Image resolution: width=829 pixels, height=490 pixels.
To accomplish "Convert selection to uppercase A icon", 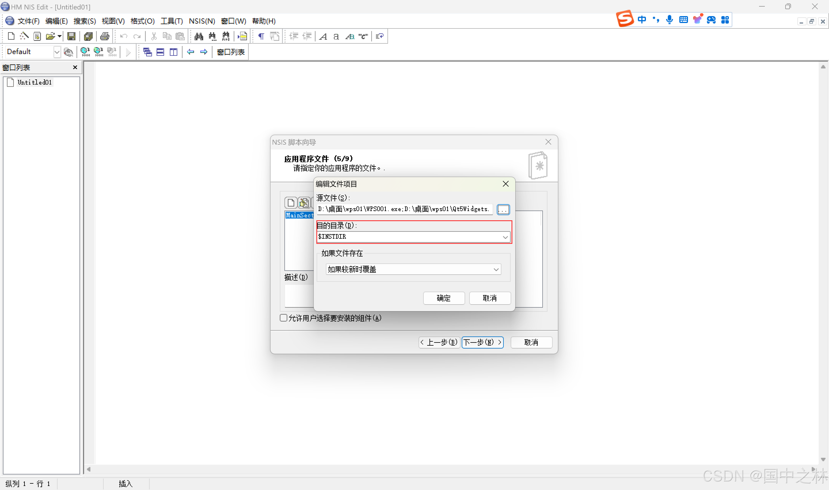I will 323,36.
